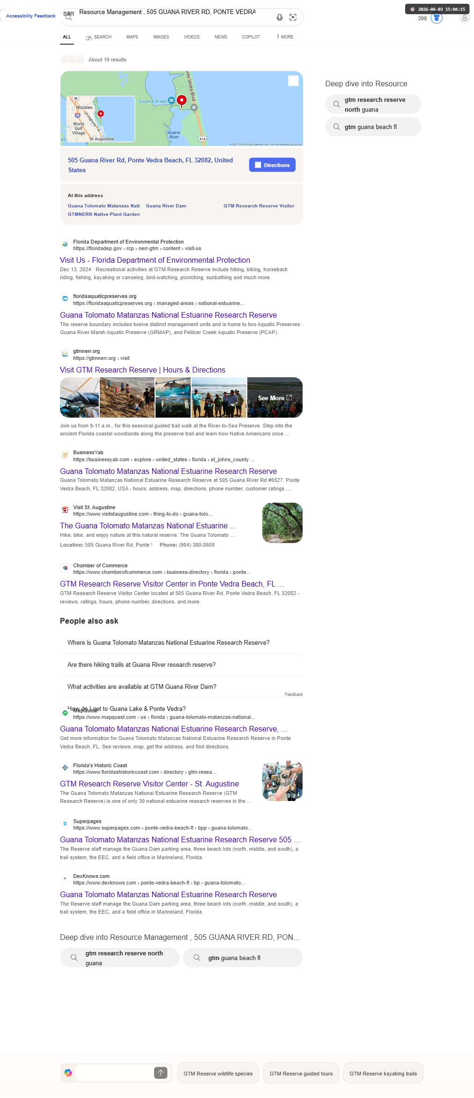Click the Superpages favicon
474x1098 pixels.
pyautogui.click(x=65, y=823)
